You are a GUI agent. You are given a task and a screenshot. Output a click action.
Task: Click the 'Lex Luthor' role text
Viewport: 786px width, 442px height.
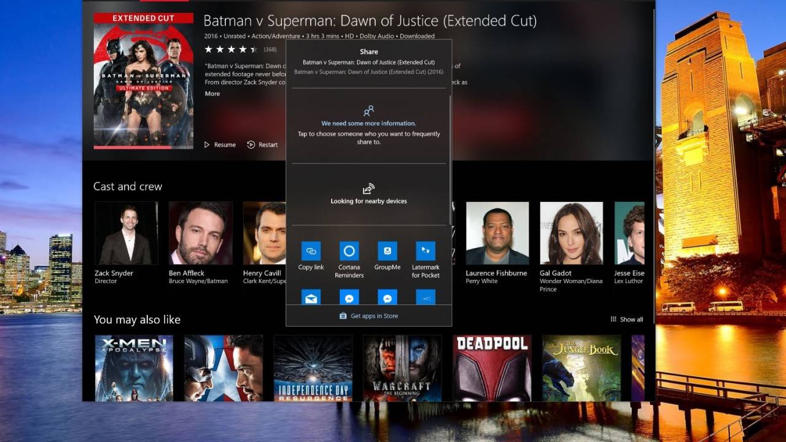pyautogui.click(x=629, y=281)
